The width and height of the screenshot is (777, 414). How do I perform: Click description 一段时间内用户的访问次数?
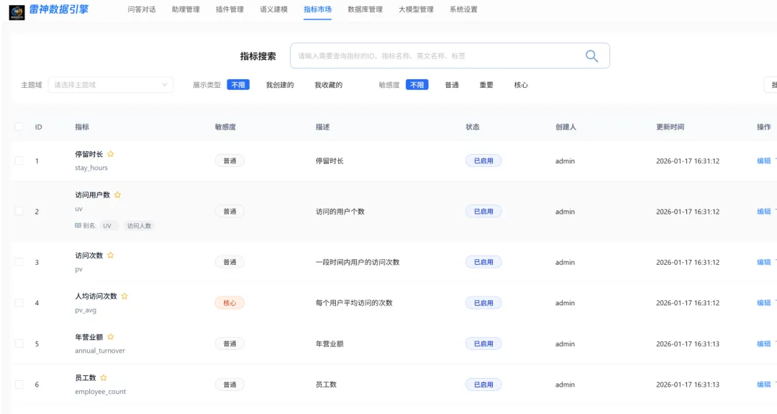(358, 262)
